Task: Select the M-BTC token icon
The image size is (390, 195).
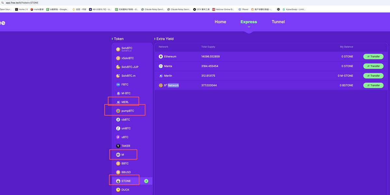Action: (118, 93)
